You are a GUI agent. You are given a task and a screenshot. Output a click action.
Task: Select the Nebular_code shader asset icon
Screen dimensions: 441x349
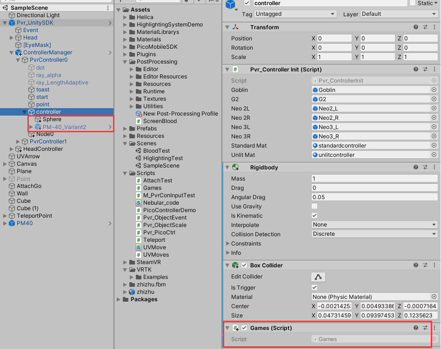[x=138, y=203]
